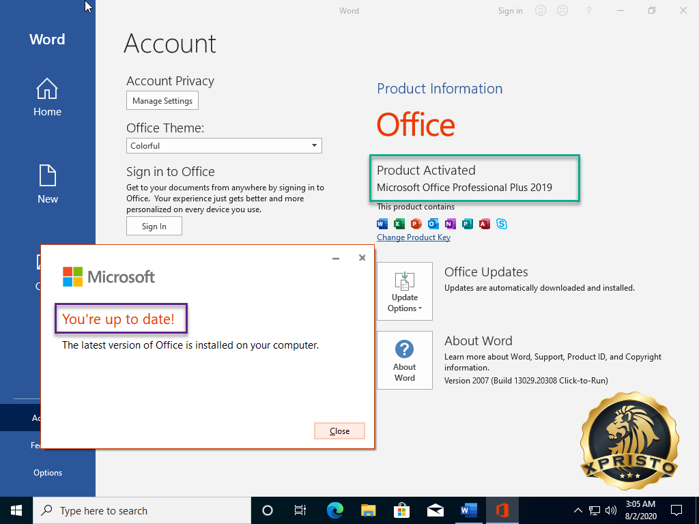Screen dimensions: 699x524
Task: Open the Office Theme dropdown
Action: [x=224, y=146]
